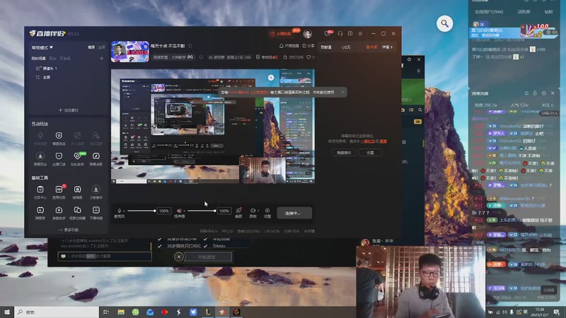Open the Windows Start menu
Viewport: 566px width, 318px height.
pyautogui.click(x=7, y=312)
